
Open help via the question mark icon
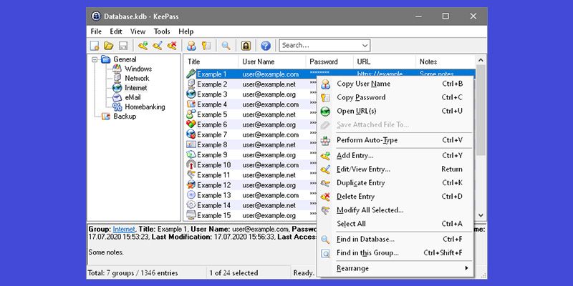266,46
